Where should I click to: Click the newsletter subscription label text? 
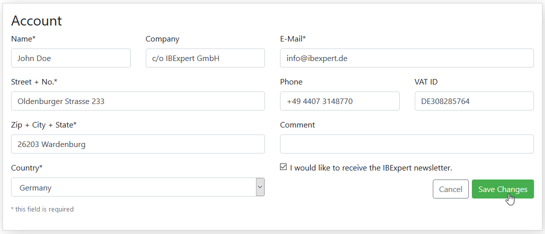click(371, 168)
